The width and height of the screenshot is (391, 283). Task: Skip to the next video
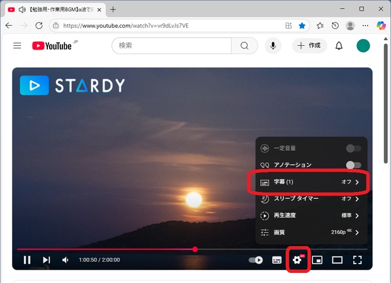coord(47,260)
